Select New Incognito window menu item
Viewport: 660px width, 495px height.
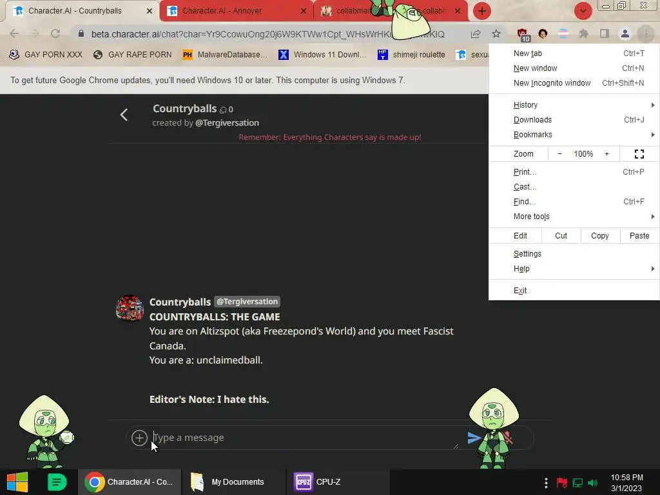pos(574,83)
